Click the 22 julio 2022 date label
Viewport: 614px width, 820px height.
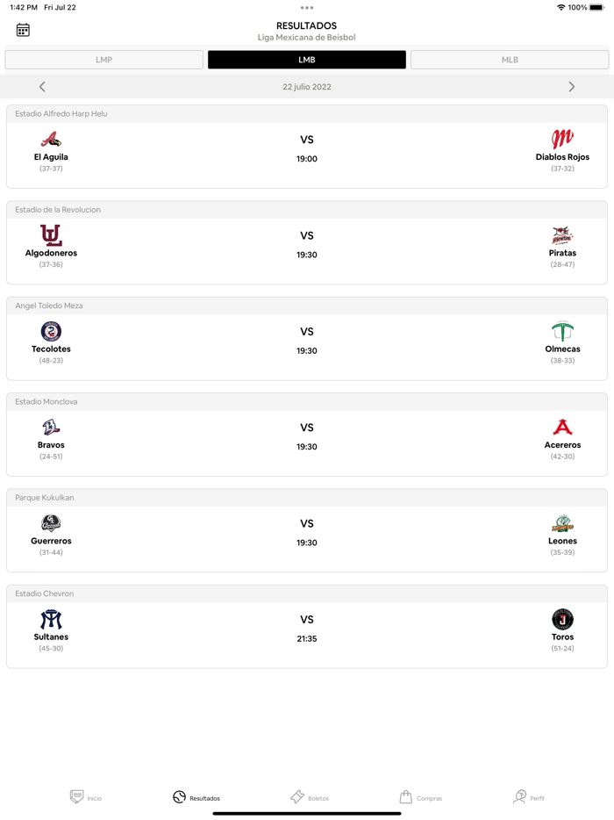pos(307,87)
